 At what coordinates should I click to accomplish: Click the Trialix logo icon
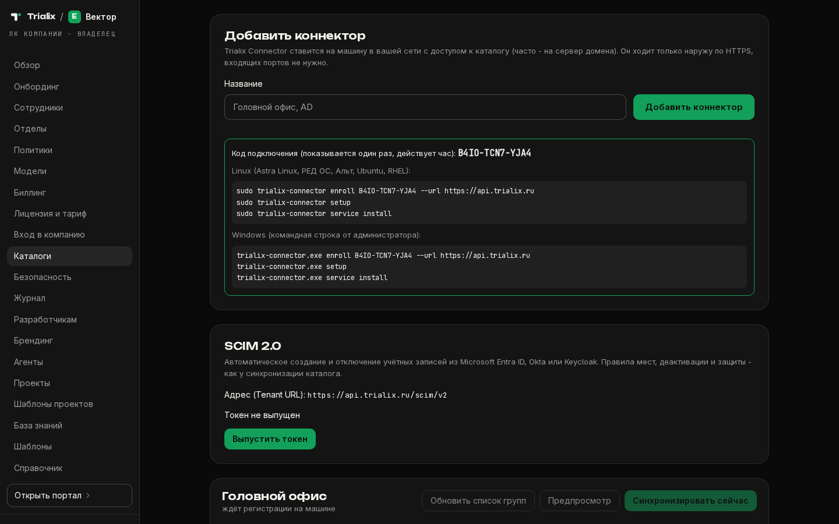[x=16, y=17]
